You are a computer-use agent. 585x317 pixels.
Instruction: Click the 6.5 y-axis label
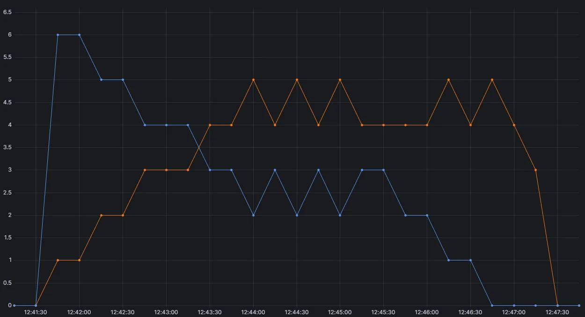click(7, 12)
